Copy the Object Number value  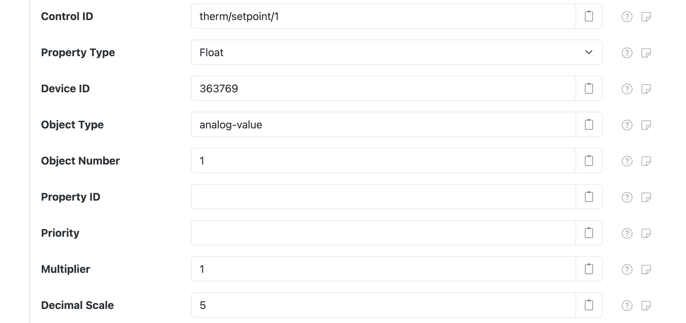(589, 160)
